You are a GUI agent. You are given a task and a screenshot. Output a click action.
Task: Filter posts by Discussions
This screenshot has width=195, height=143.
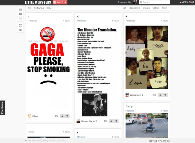click(x=134, y=8)
